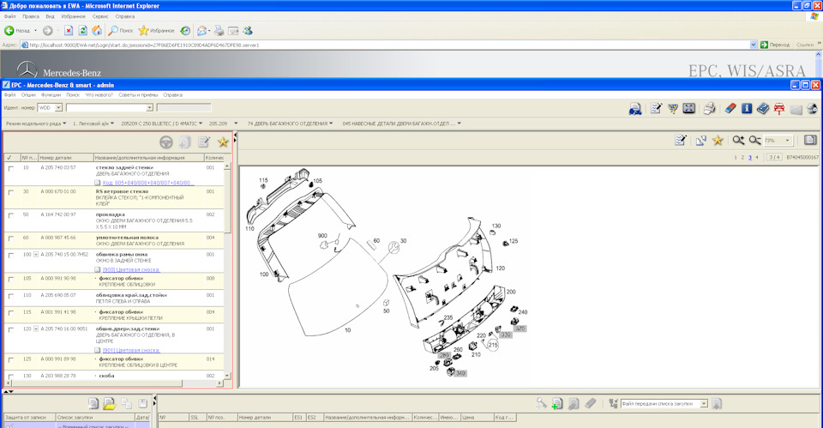The image size is (823, 428).
Task: Check the box for position 110 part
Action: click(10, 296)
